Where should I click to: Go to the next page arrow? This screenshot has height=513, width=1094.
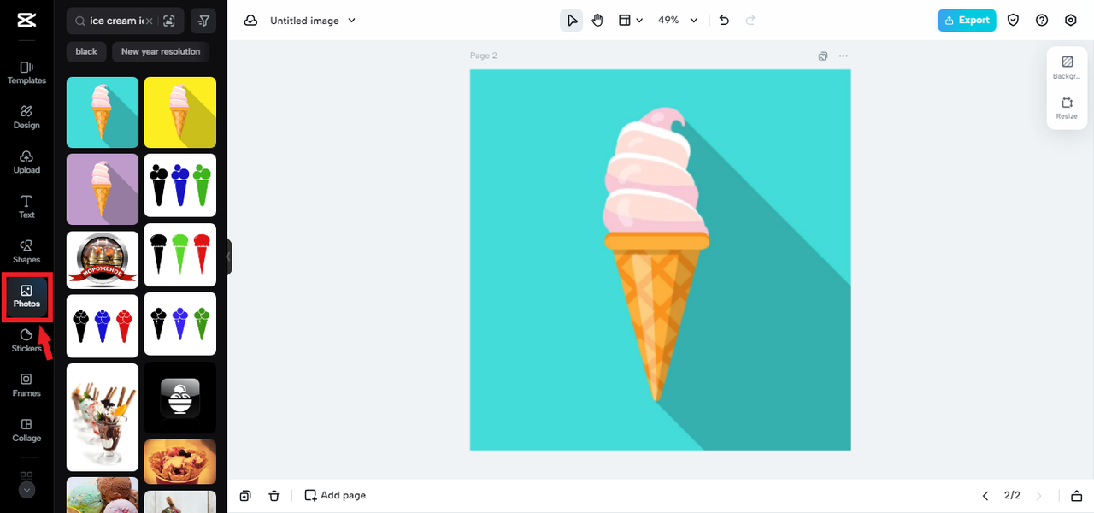coord(1039,496)
